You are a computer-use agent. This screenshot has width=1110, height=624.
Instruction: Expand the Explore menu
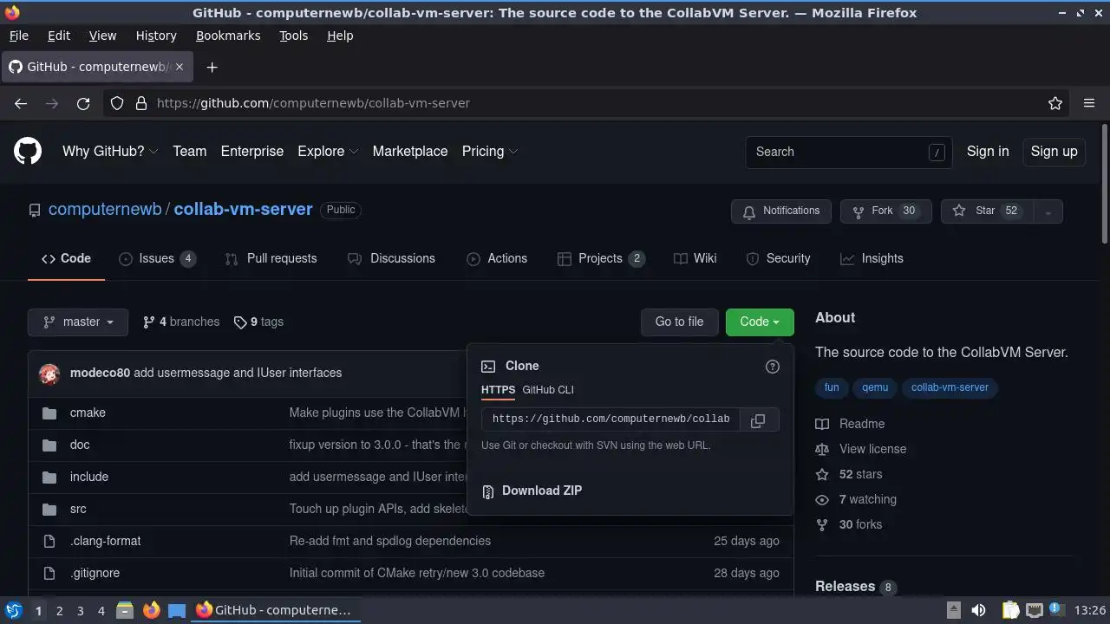coord(328,152)
